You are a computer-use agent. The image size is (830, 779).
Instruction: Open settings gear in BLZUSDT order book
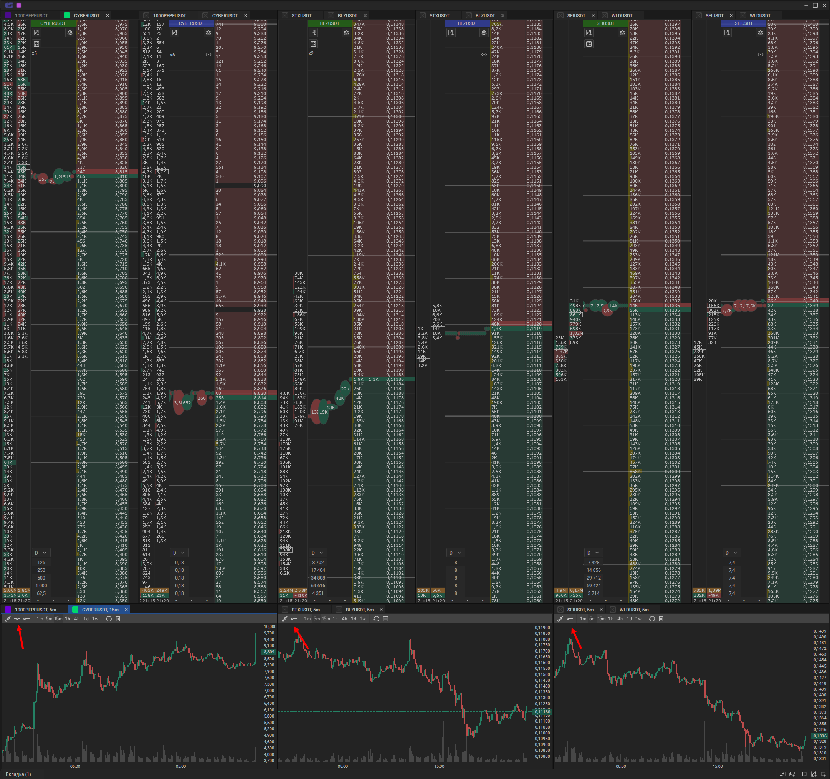pos(346,33)
